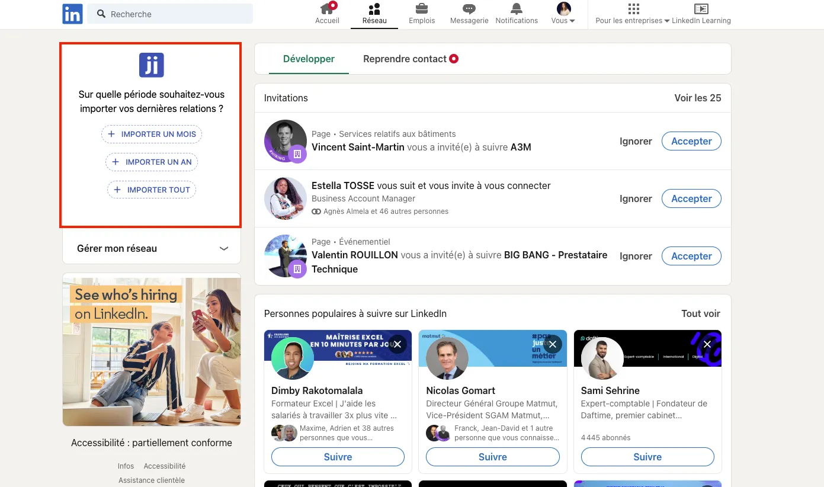Screen dimensions: 824x487
Task: Open the Voir les 25 invitations link
Action: tap(697, 98)
